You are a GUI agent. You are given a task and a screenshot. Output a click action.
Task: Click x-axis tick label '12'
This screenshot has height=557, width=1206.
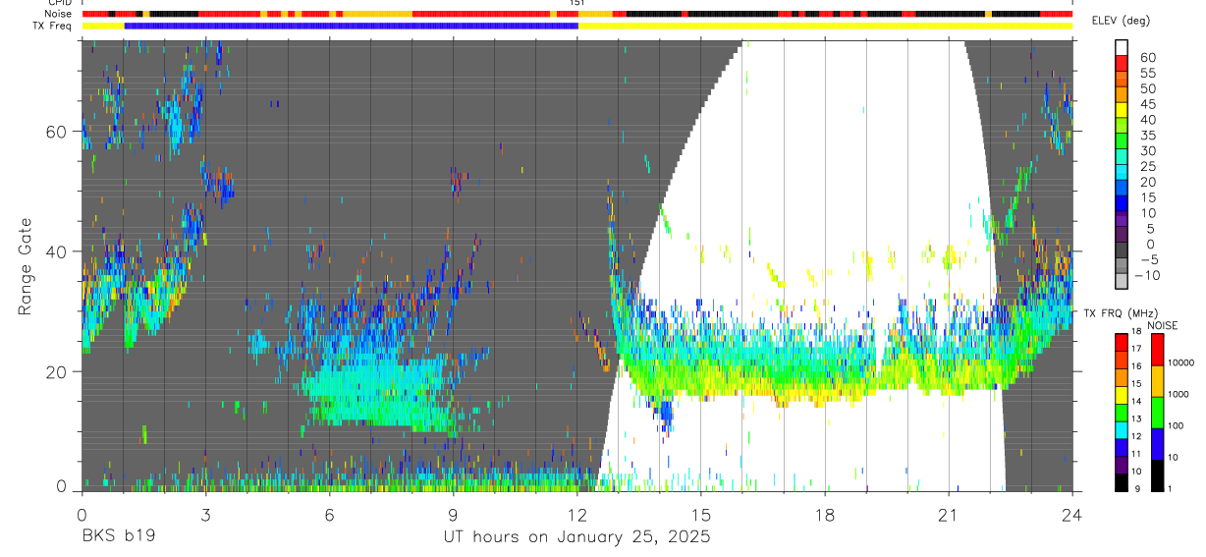click(x=576, y=515)
